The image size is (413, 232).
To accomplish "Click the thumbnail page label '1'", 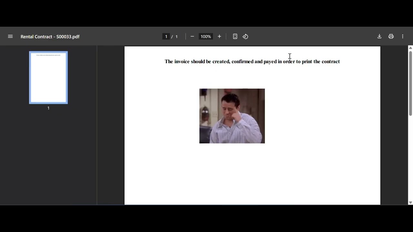I will 48,108.
